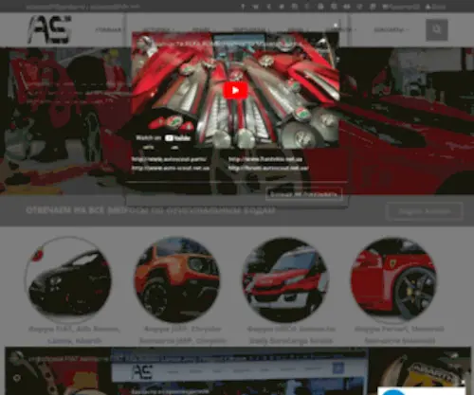Screen dimensions: 474x395
Task: Open the fiatdetka.net.ua link
Action: [265, 159]
